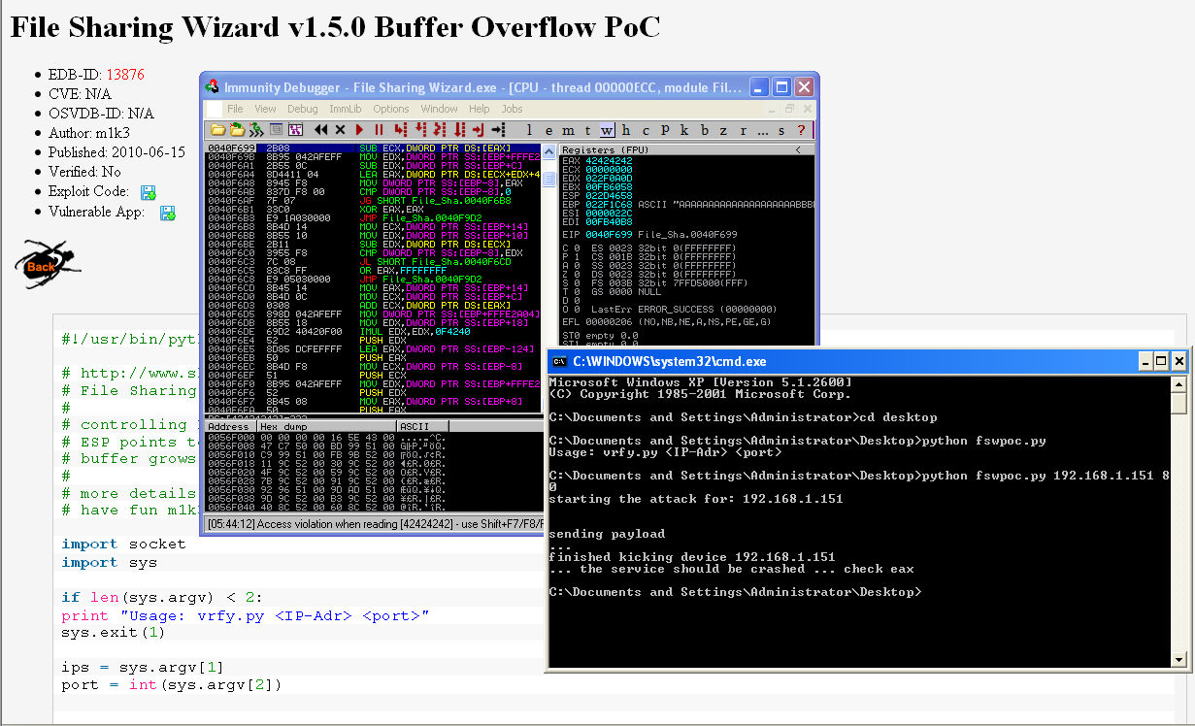Image resolution: width=1195 pixels, height=726 pixels.
Task: Click the 'Address' column header in dump pane
Action: coord(230,426)
